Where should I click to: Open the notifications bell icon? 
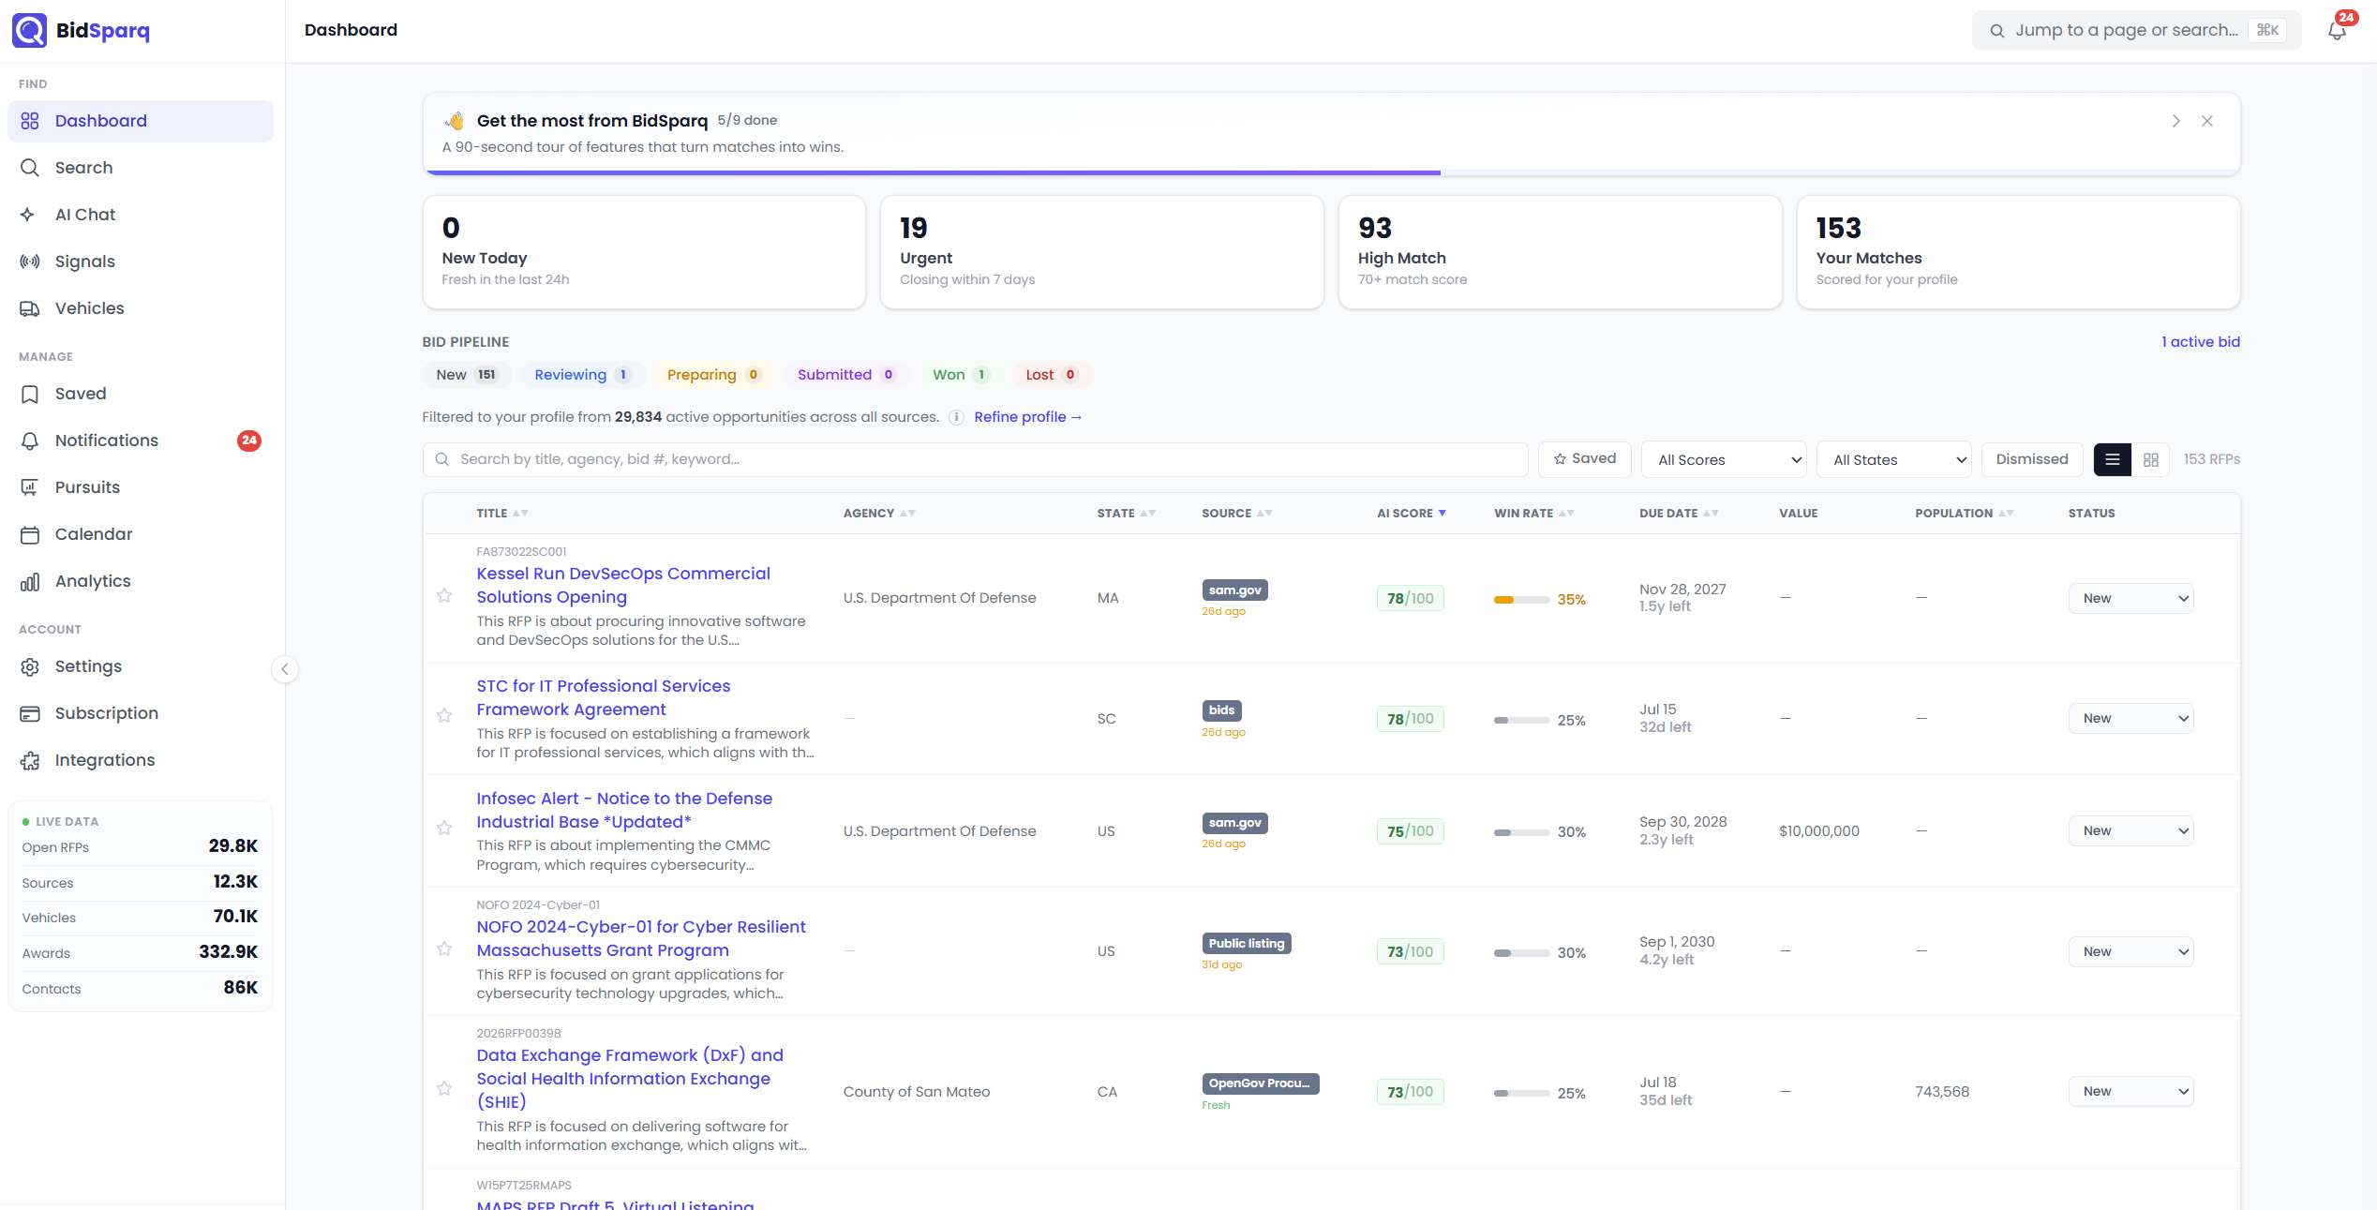pos(2337,30)
